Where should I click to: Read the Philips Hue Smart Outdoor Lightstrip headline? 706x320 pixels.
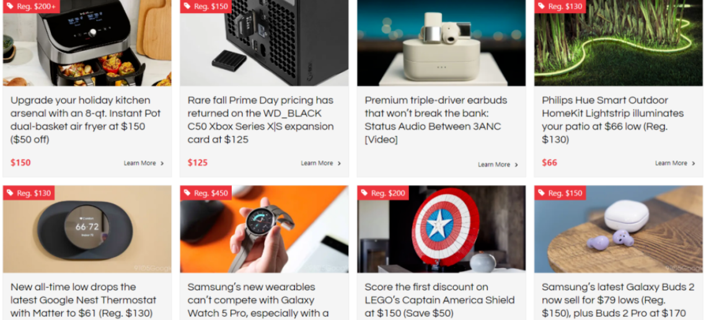613,120
